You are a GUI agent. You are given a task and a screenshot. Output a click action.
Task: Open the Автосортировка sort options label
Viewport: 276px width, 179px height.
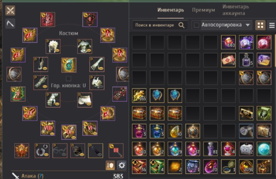(x=221, y=25)
